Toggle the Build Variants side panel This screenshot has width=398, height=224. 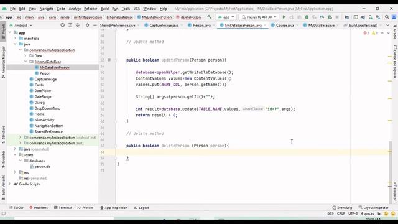tap(3, 188)
